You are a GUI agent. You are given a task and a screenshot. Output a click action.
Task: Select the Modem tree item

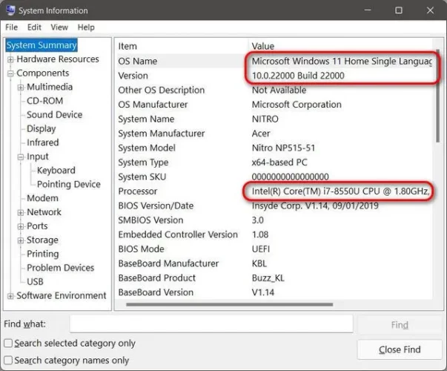(x=42, y=198)
